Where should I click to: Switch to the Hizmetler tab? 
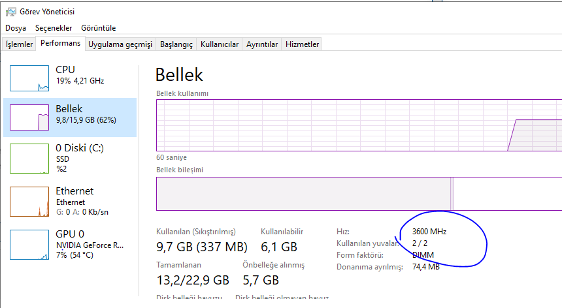click(303, 44)
